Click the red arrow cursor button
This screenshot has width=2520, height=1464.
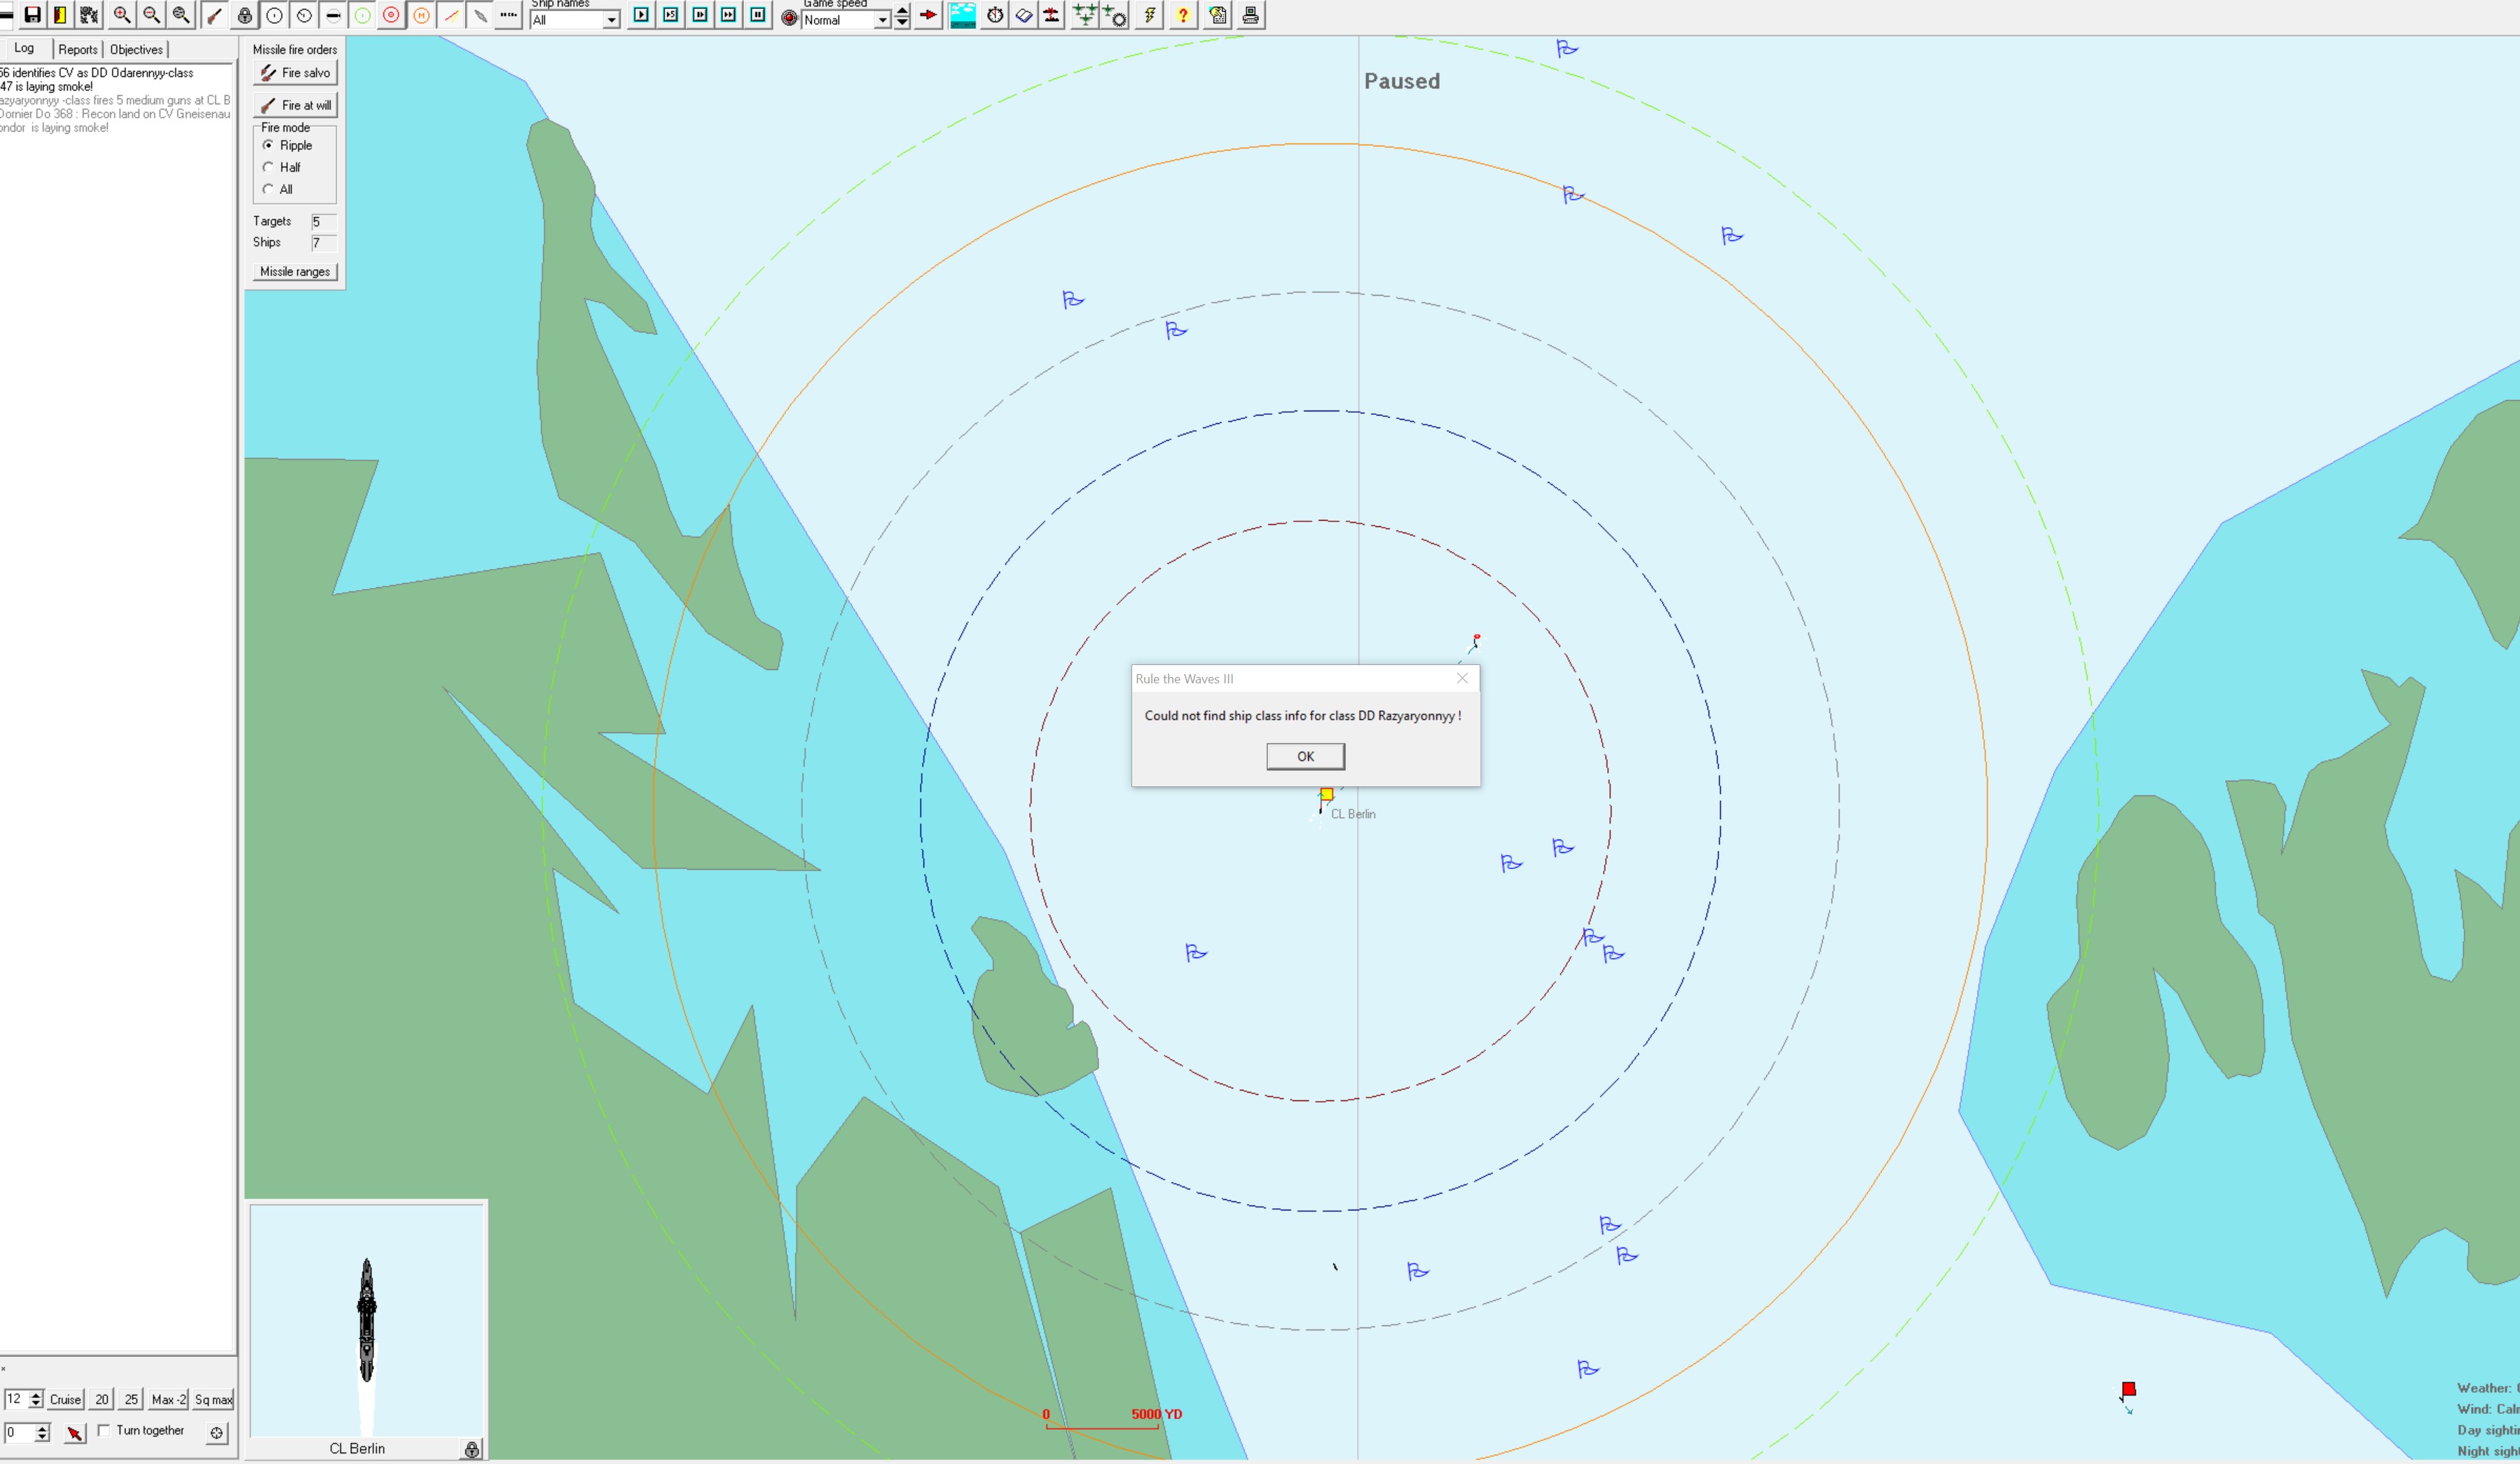tap(75, 1433)
